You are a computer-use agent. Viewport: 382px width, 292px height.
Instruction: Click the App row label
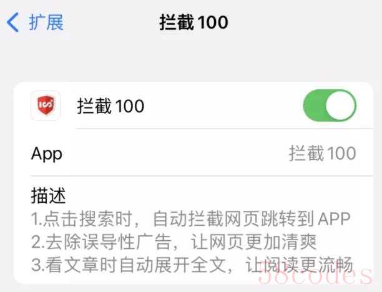tap(47, 154)
